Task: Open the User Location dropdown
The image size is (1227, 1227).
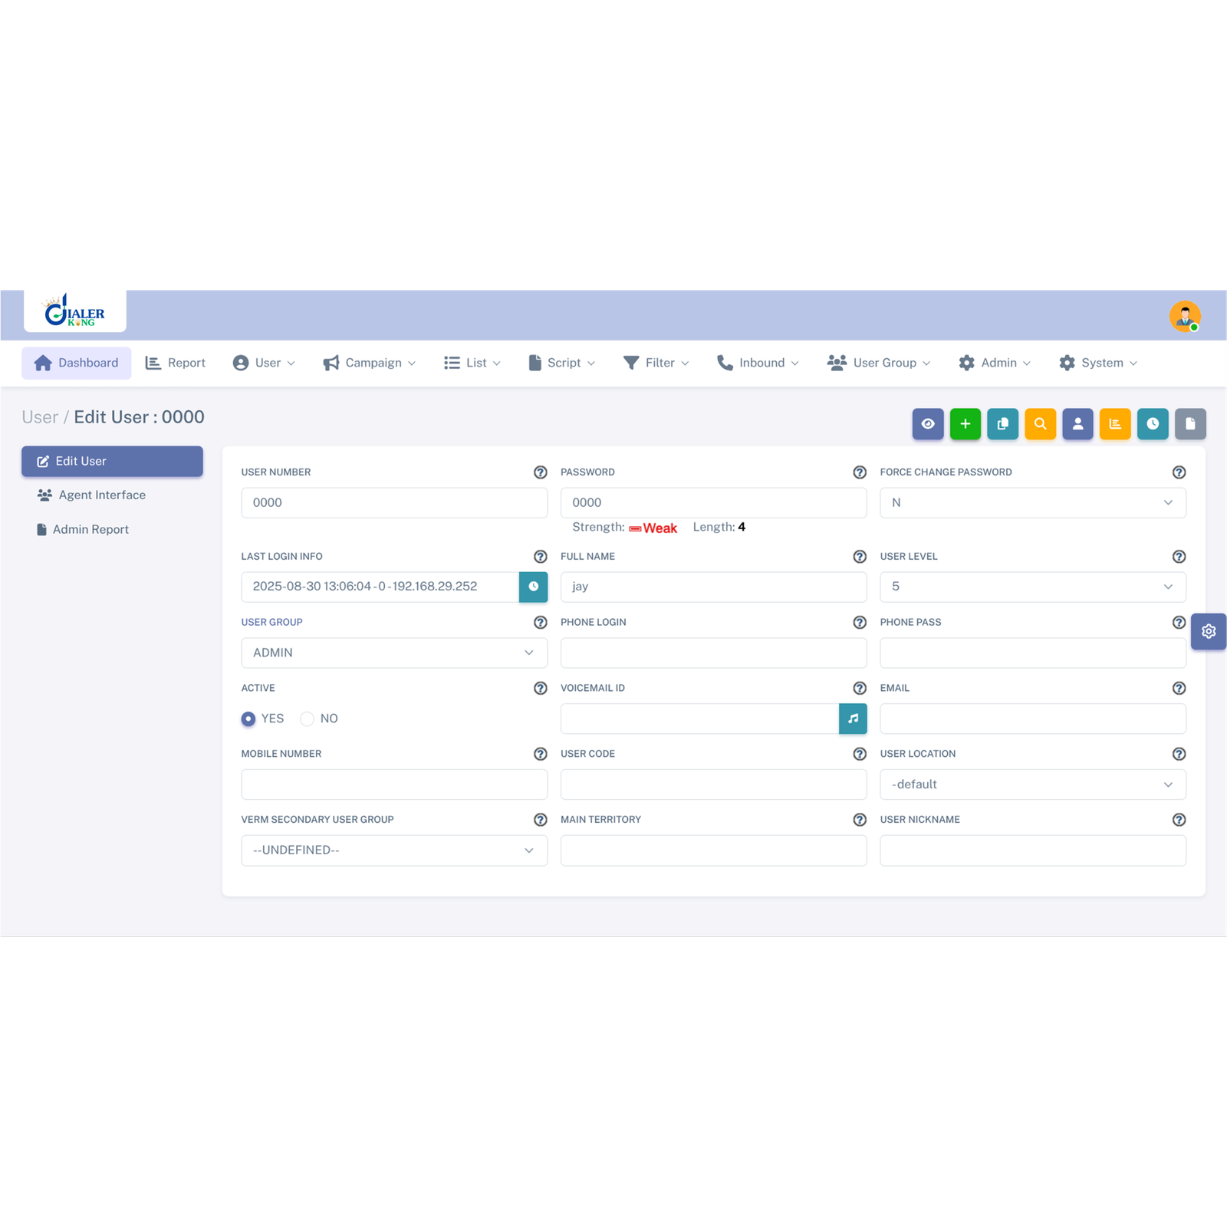Action: pos(1033,785)
